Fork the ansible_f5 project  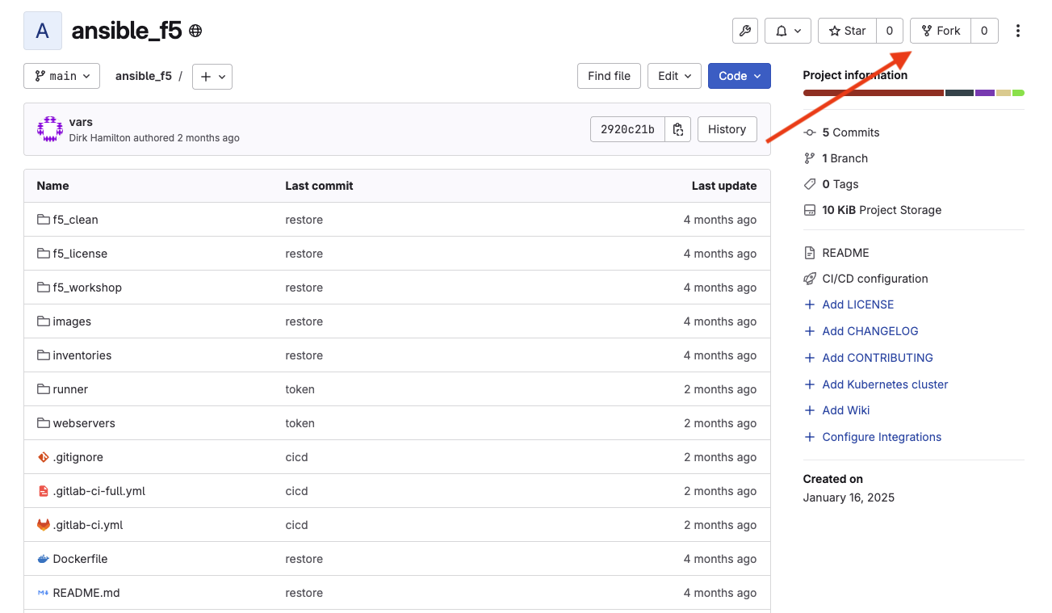941,31
